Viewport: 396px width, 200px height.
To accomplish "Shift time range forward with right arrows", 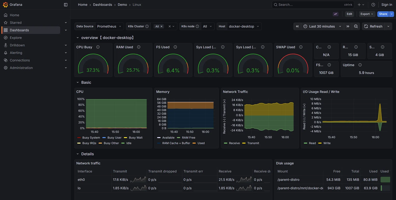I will point(348,26).
